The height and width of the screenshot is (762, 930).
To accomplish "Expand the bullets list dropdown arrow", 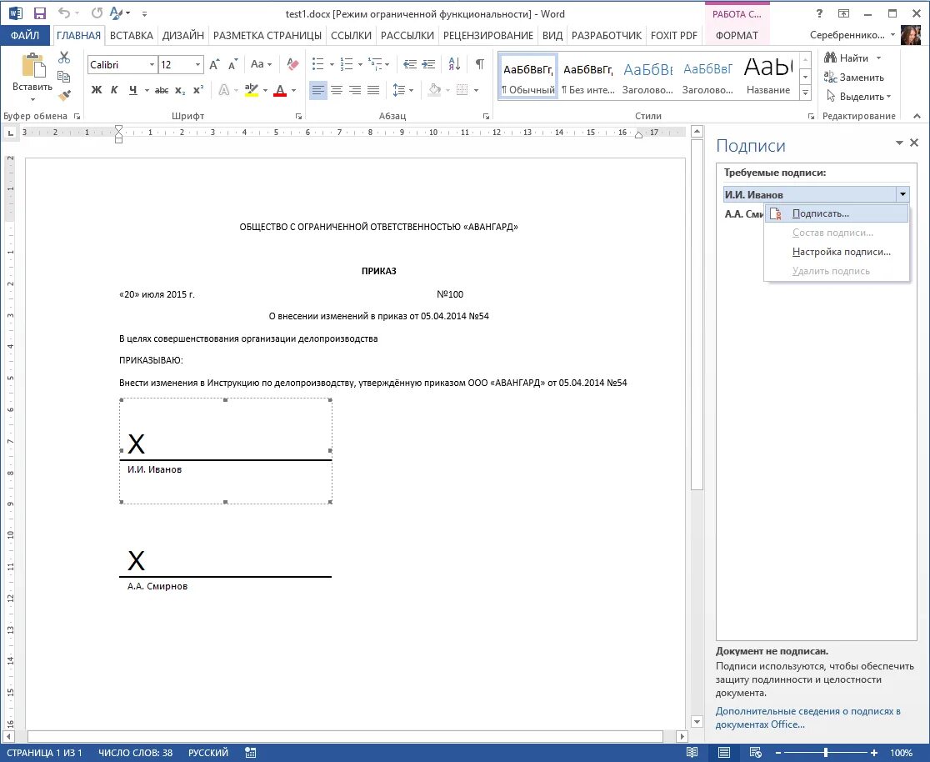I will pos(332,64).
